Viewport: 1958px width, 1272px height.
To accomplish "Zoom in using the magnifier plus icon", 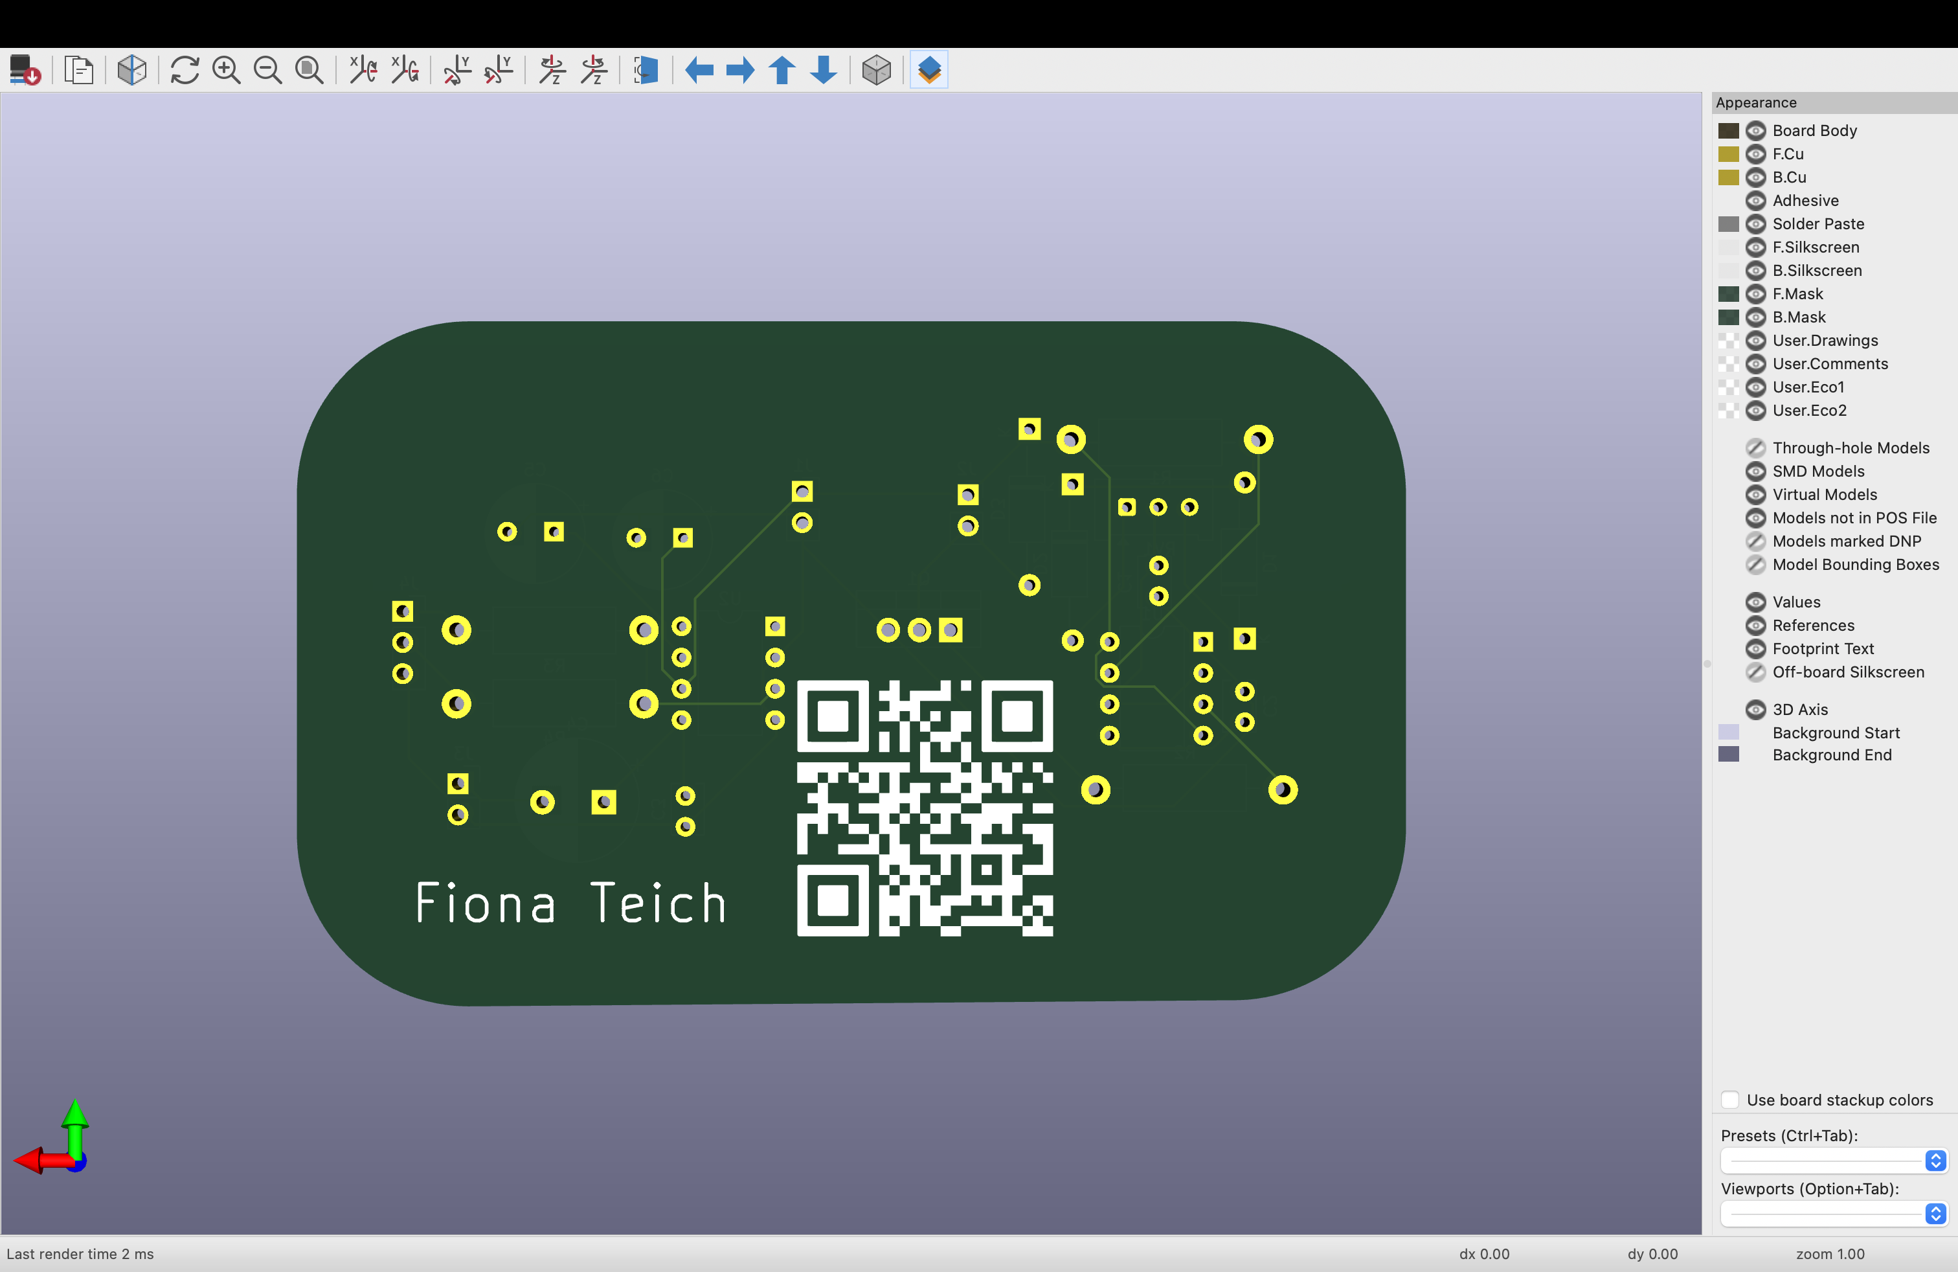I will (x=226, y=70).
